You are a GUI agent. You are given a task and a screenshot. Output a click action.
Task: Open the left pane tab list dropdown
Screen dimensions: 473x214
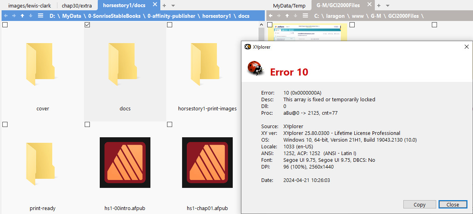(x=173, y=6)
